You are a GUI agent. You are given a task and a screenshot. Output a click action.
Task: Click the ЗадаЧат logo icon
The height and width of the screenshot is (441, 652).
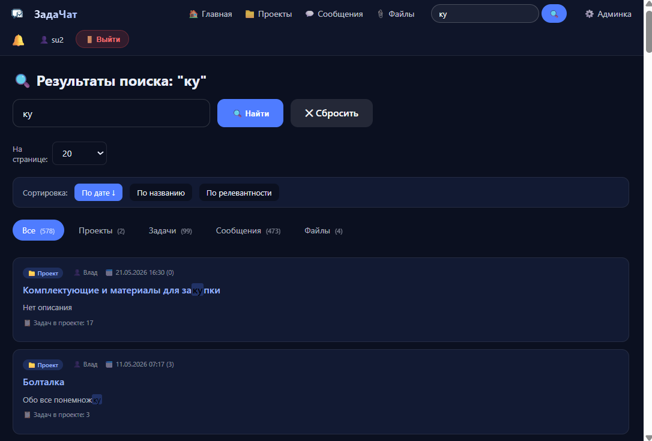[17, 14]
